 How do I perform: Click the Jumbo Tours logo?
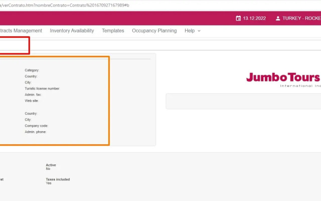point(283,78)
